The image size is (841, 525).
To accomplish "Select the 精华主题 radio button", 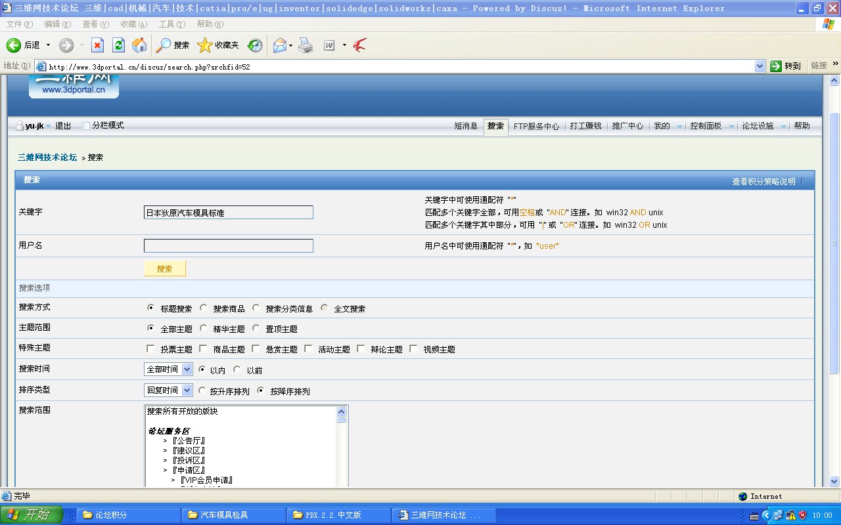I will point(204,328).
